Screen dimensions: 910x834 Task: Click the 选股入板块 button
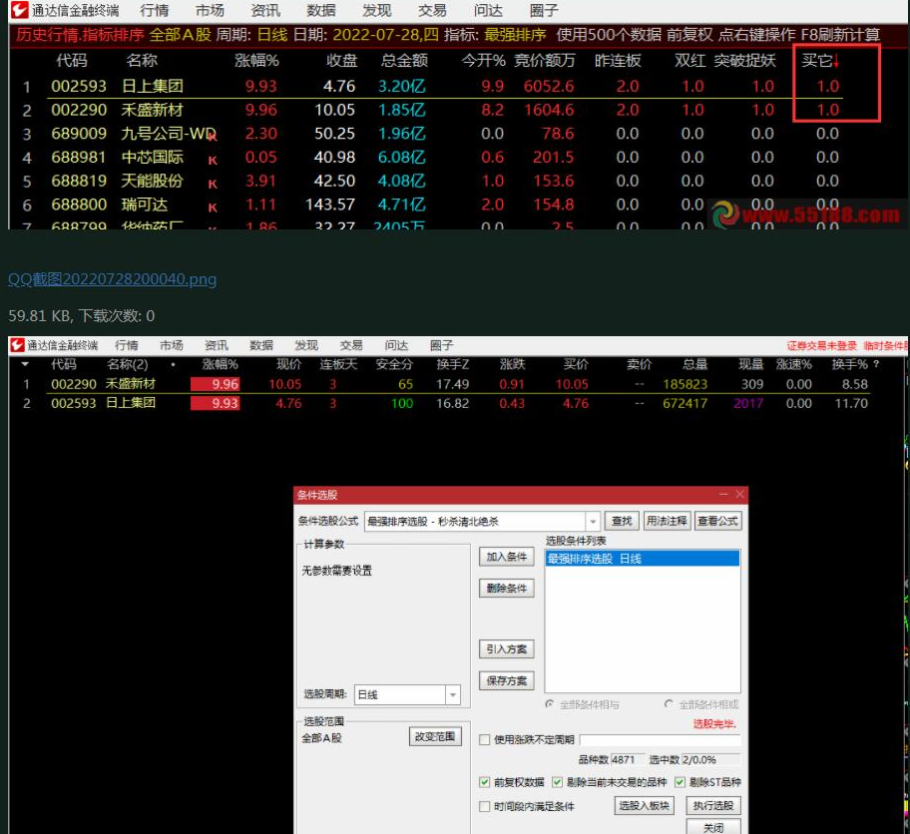pos(645,805)
